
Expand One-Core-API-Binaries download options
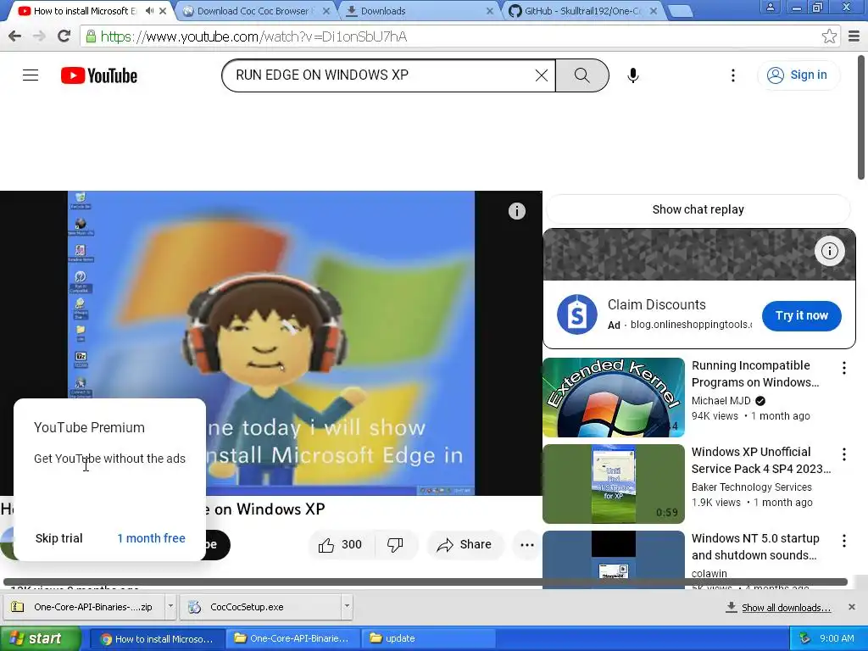(x=170, y=606)
